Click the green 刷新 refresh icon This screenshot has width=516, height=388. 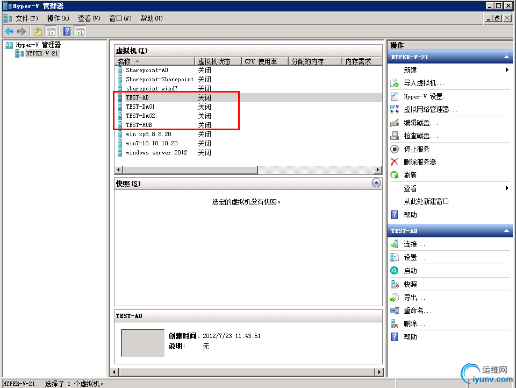(x=394, y=175)
